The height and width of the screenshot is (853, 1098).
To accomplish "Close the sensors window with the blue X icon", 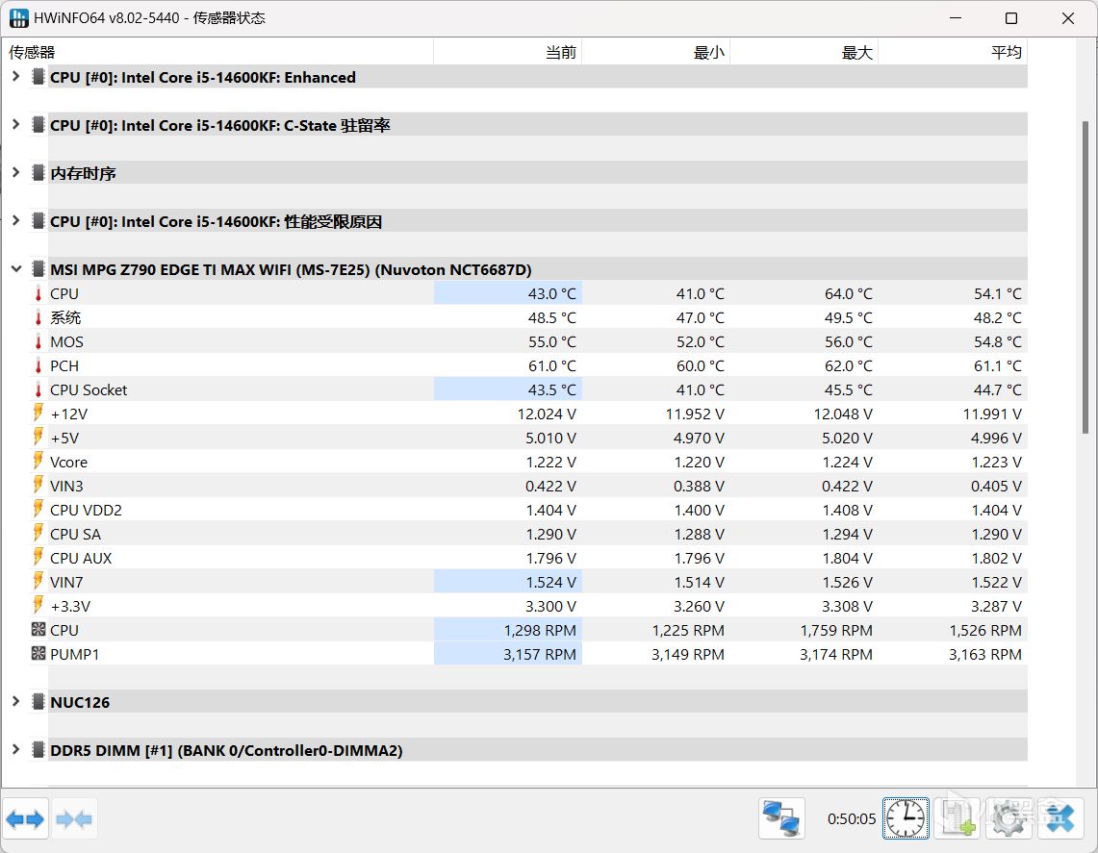I will point(1060,818).
